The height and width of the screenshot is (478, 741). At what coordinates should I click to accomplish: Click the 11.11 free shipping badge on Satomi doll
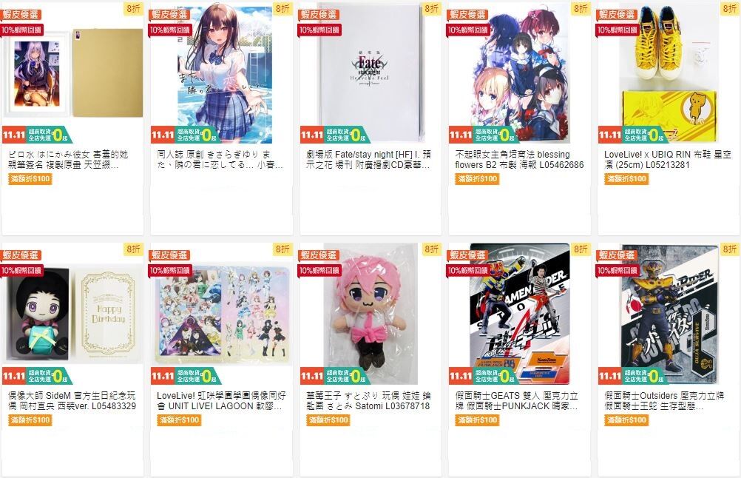click(x=335, y=376)
